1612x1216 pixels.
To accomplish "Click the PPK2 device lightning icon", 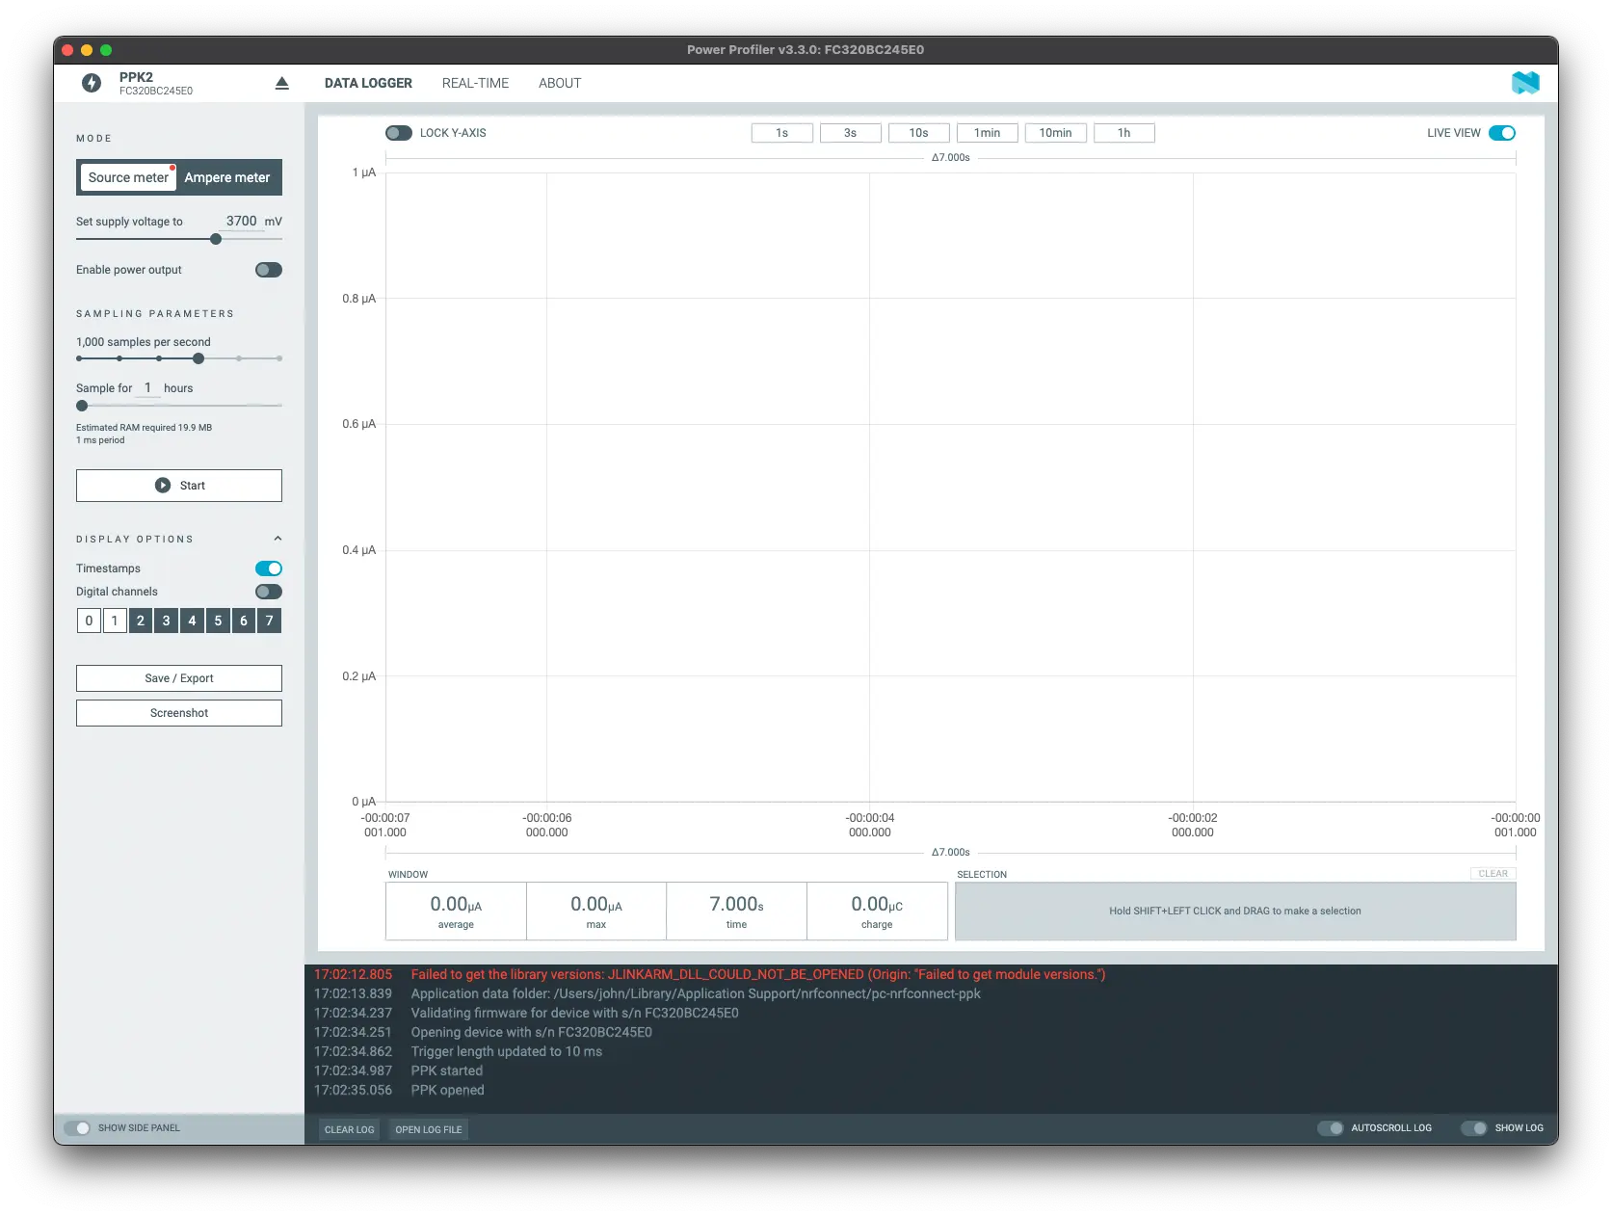I will coord(92,83).
